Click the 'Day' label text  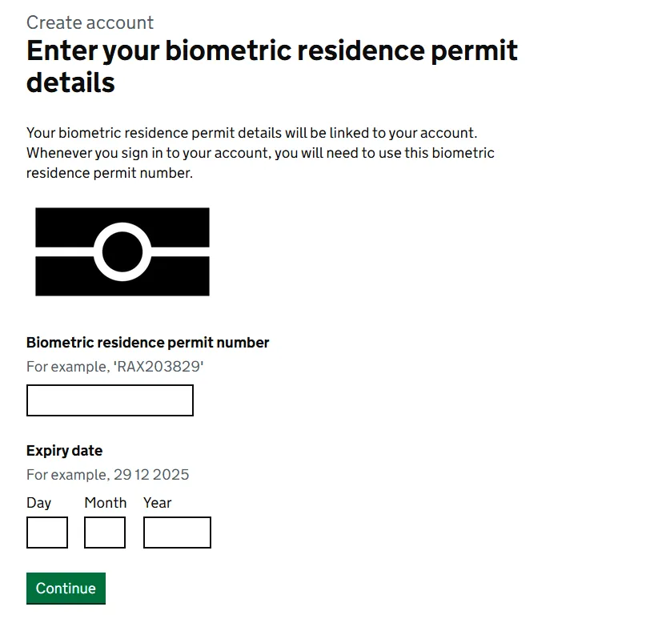pyautogui.click(x=38, y=503)
